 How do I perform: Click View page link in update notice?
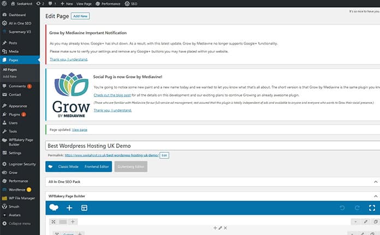(x=80, y=129)
